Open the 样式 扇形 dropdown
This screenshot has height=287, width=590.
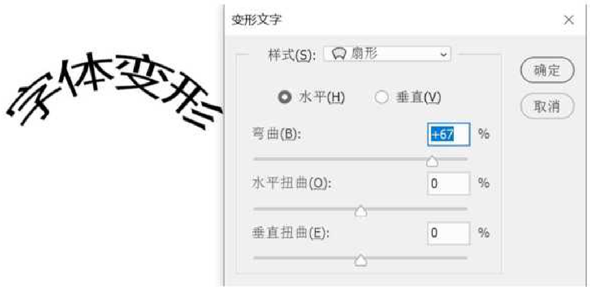click(387, 55)
